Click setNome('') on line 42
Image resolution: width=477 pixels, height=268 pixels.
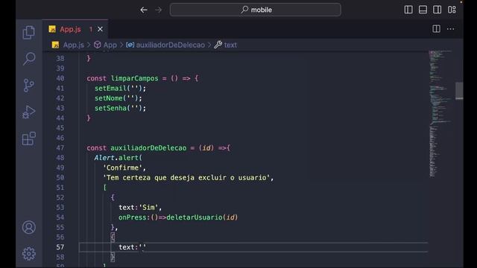(118, 98)
